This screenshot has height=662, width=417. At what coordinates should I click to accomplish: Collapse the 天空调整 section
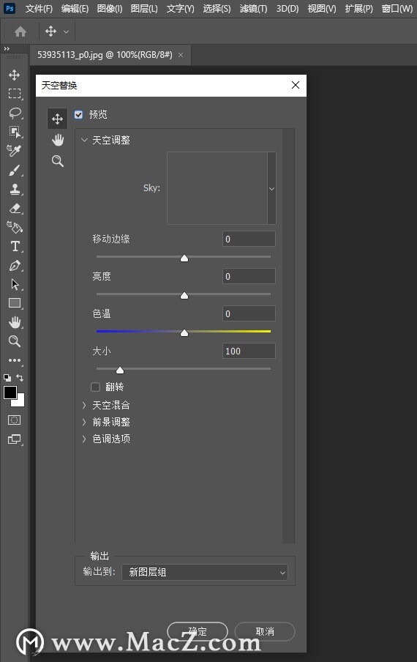coord(84,140)
